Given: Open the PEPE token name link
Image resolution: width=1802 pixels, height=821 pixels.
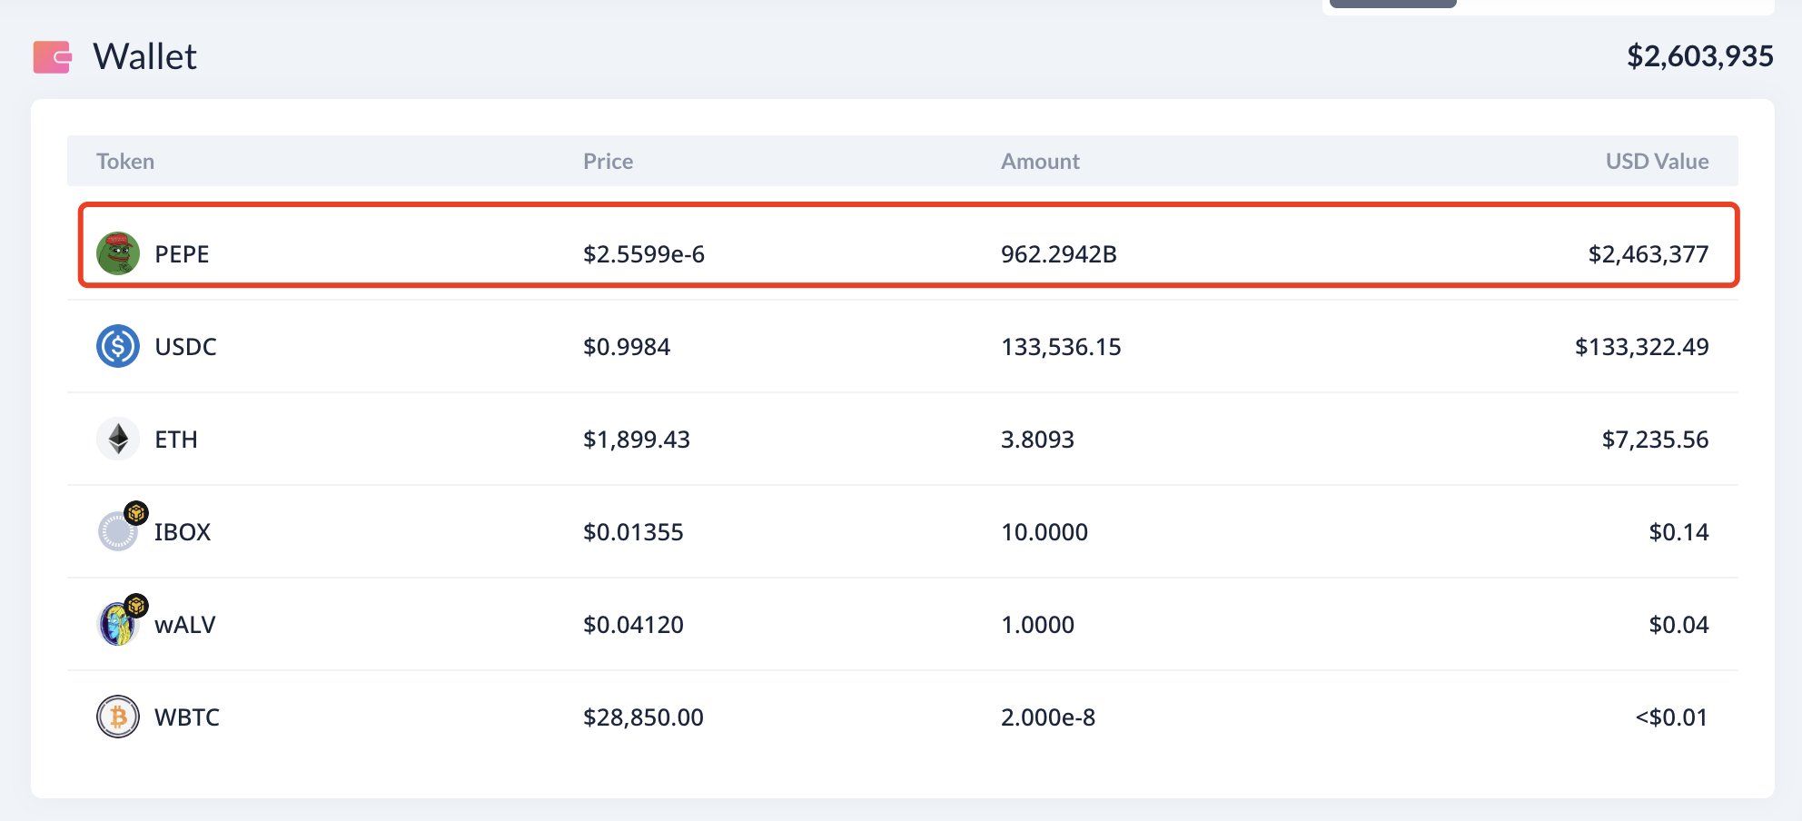Looking at the screenshot, I should [x=182, y=254].
